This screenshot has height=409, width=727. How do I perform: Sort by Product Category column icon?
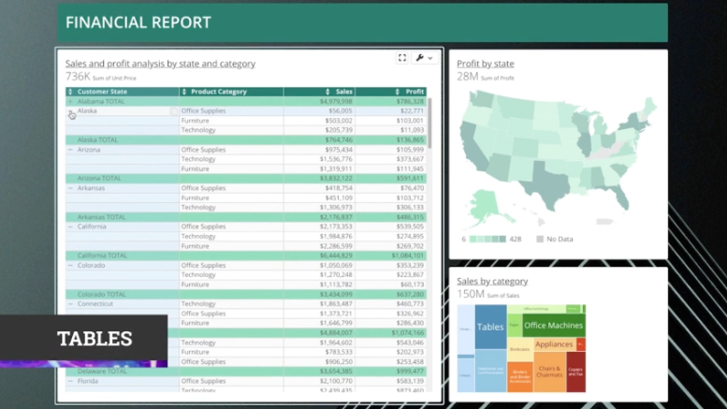click(184, 92)
